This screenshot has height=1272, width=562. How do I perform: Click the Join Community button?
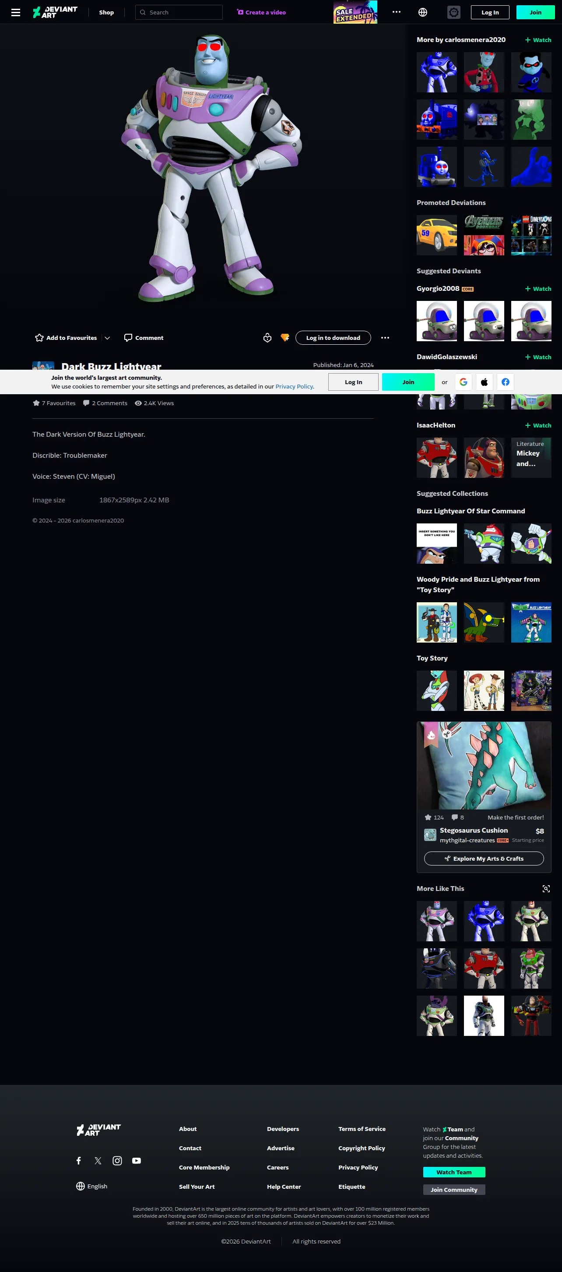(x=454, y=1190)
